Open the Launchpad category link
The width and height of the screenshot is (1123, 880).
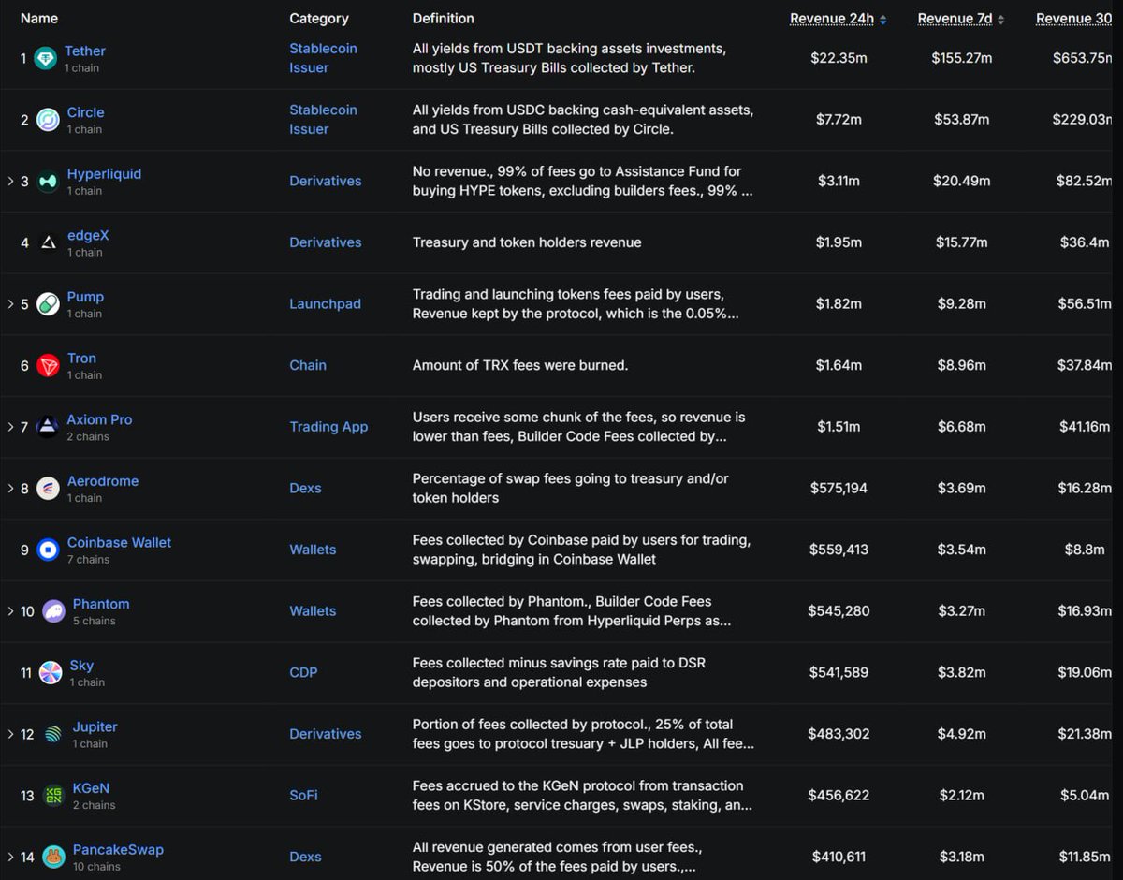[325, 303]
